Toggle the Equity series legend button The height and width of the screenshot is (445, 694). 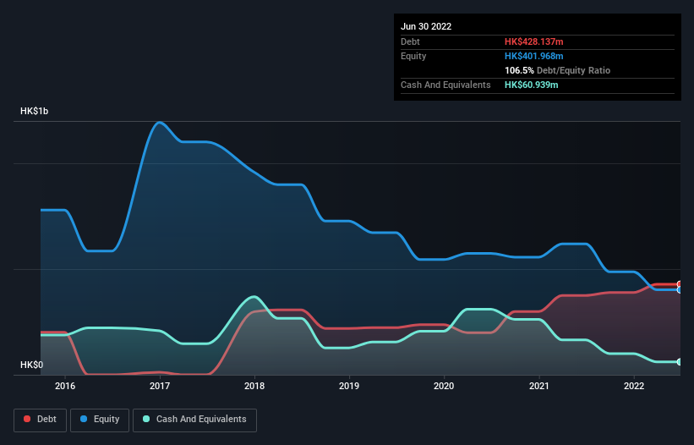[x=100, y=420]
